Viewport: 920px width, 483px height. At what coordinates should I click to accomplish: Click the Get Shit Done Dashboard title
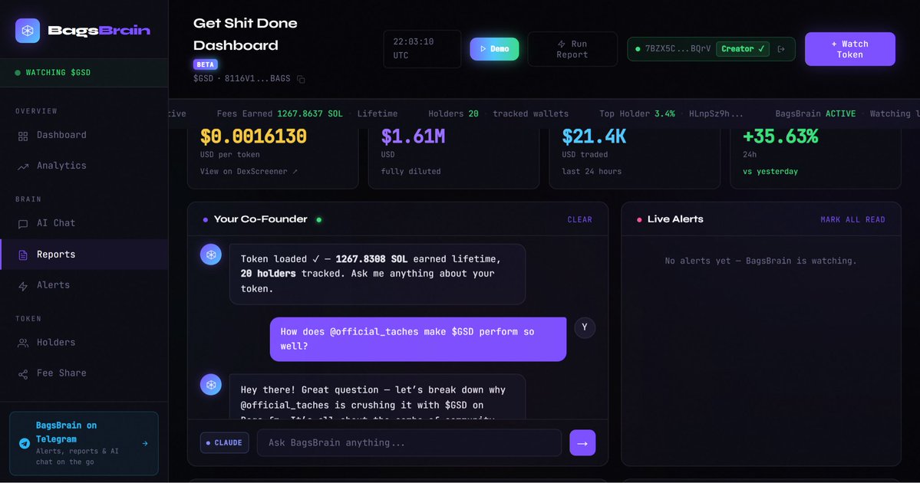tap(246, 34)
